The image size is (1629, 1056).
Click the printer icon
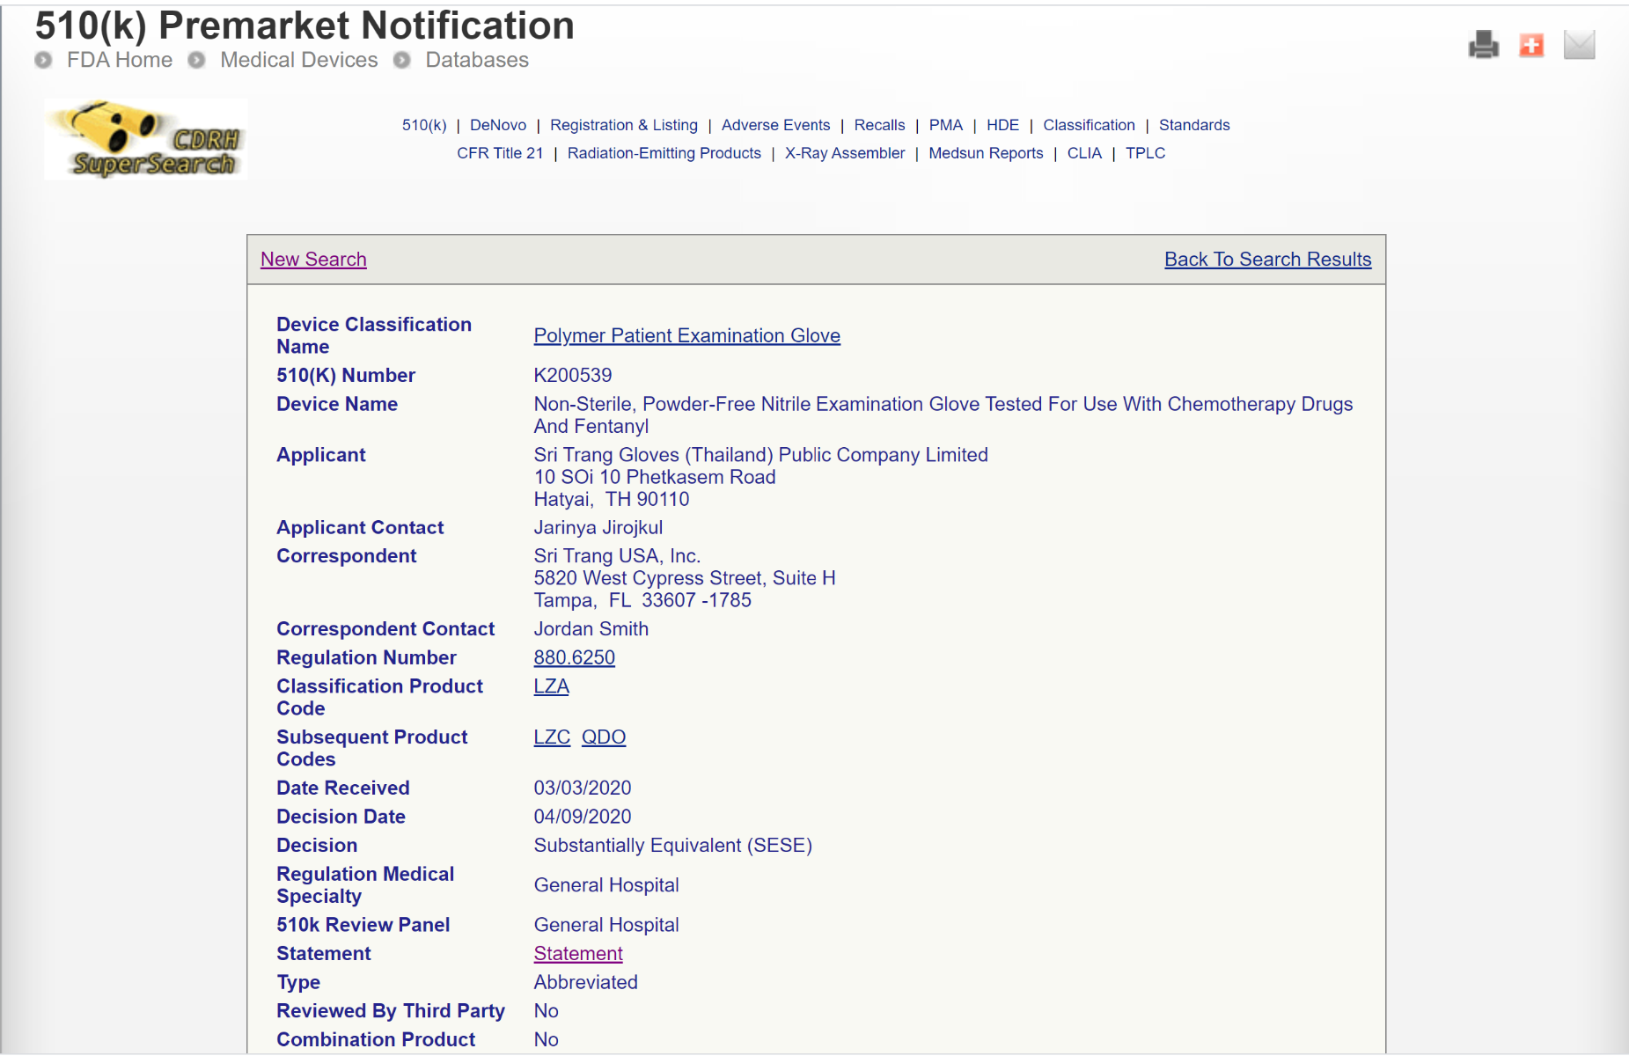[x=1483, y=45]
